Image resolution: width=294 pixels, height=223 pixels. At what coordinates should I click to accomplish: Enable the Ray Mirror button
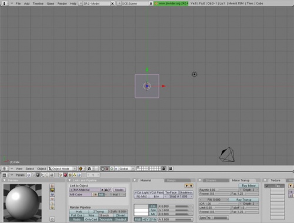click(249, 185)
